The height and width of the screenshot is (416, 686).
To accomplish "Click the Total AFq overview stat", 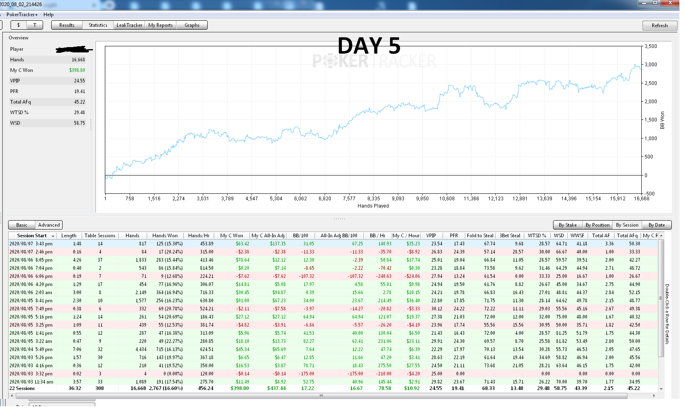I will [48, 102].
